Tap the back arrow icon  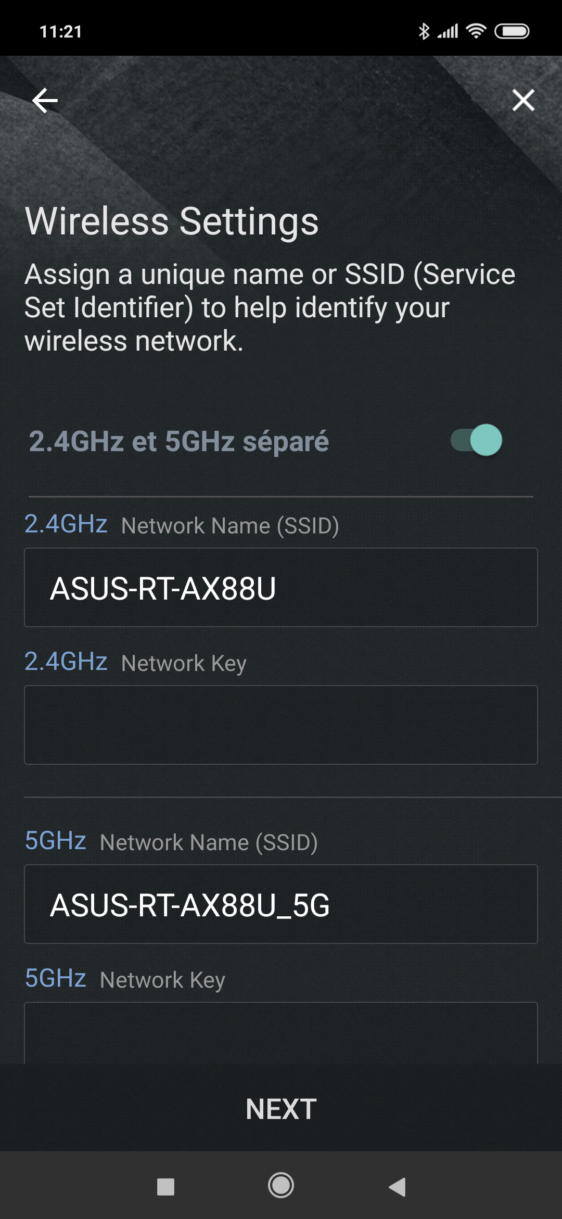(x=45, y=101)
